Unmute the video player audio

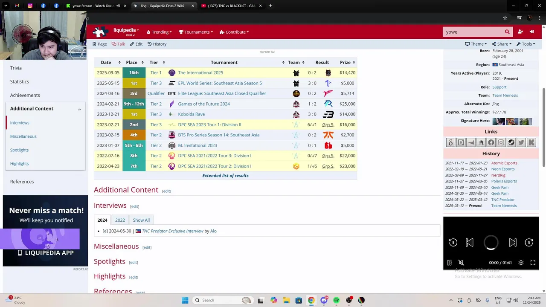pos(461,263)
